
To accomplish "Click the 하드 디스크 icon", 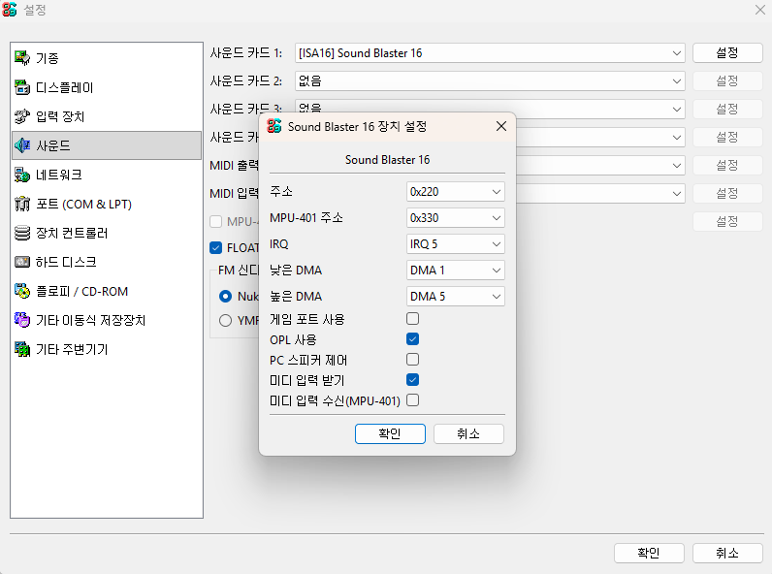I will click(22, 262).
